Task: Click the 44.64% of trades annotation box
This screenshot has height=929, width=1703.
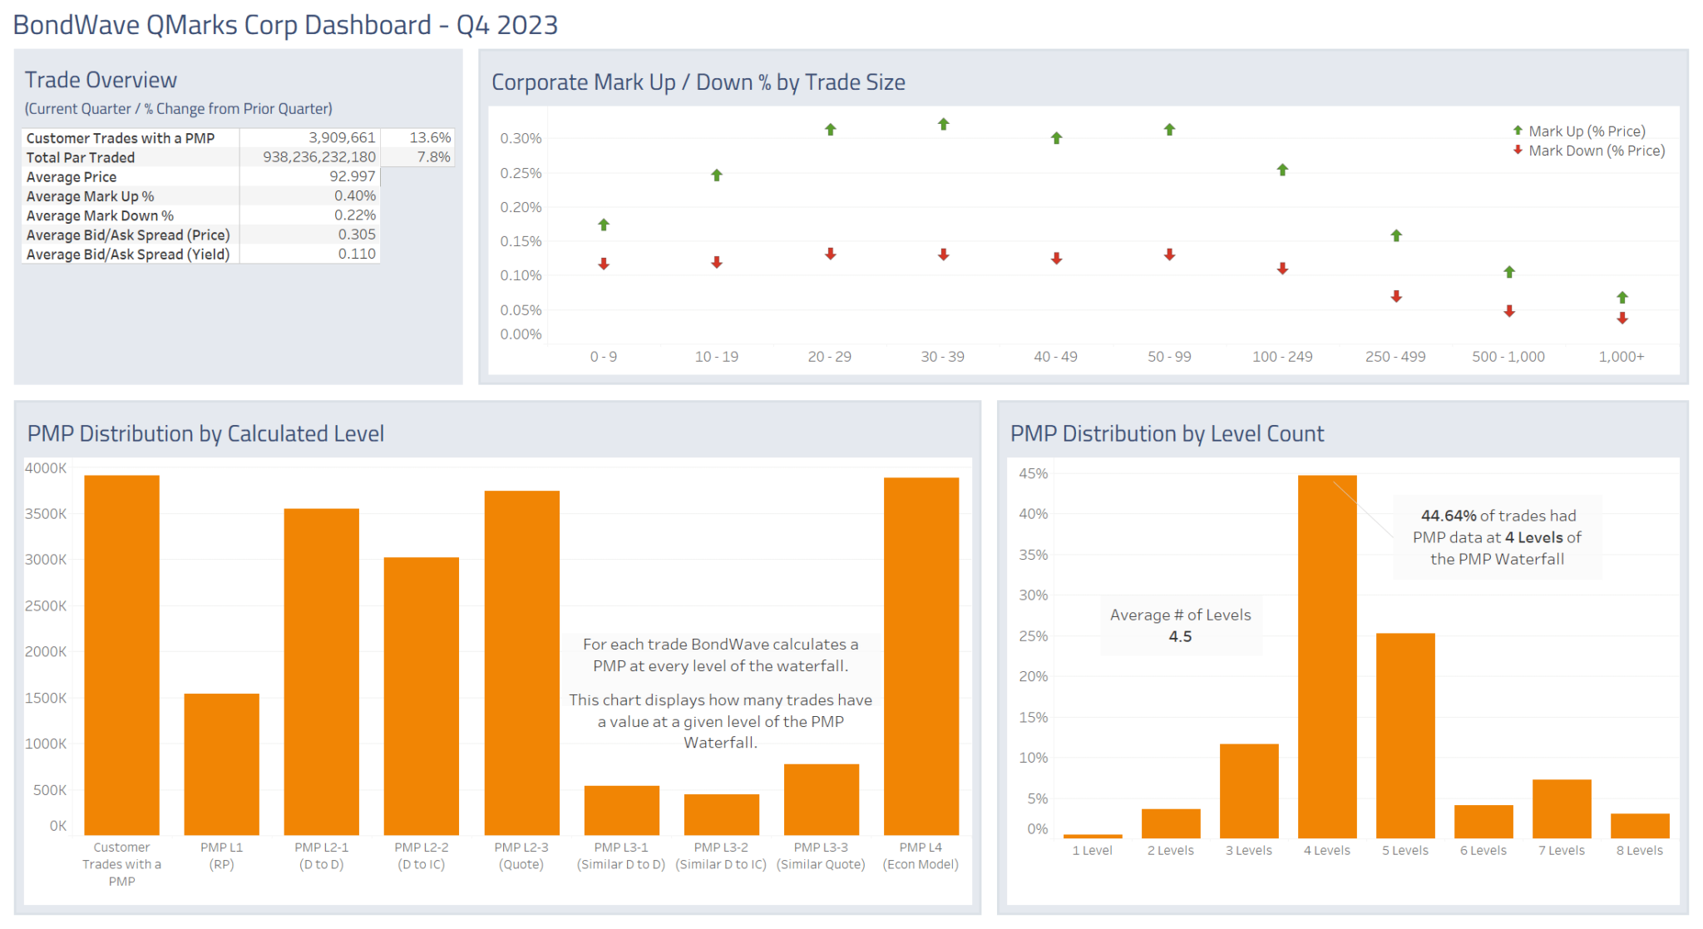Action: tap(1497, 537)
